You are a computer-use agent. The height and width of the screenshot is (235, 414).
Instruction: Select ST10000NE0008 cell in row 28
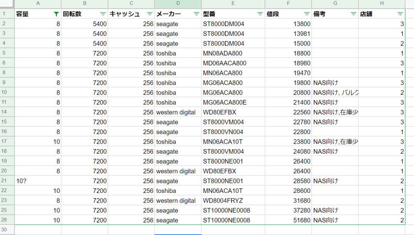233,220
